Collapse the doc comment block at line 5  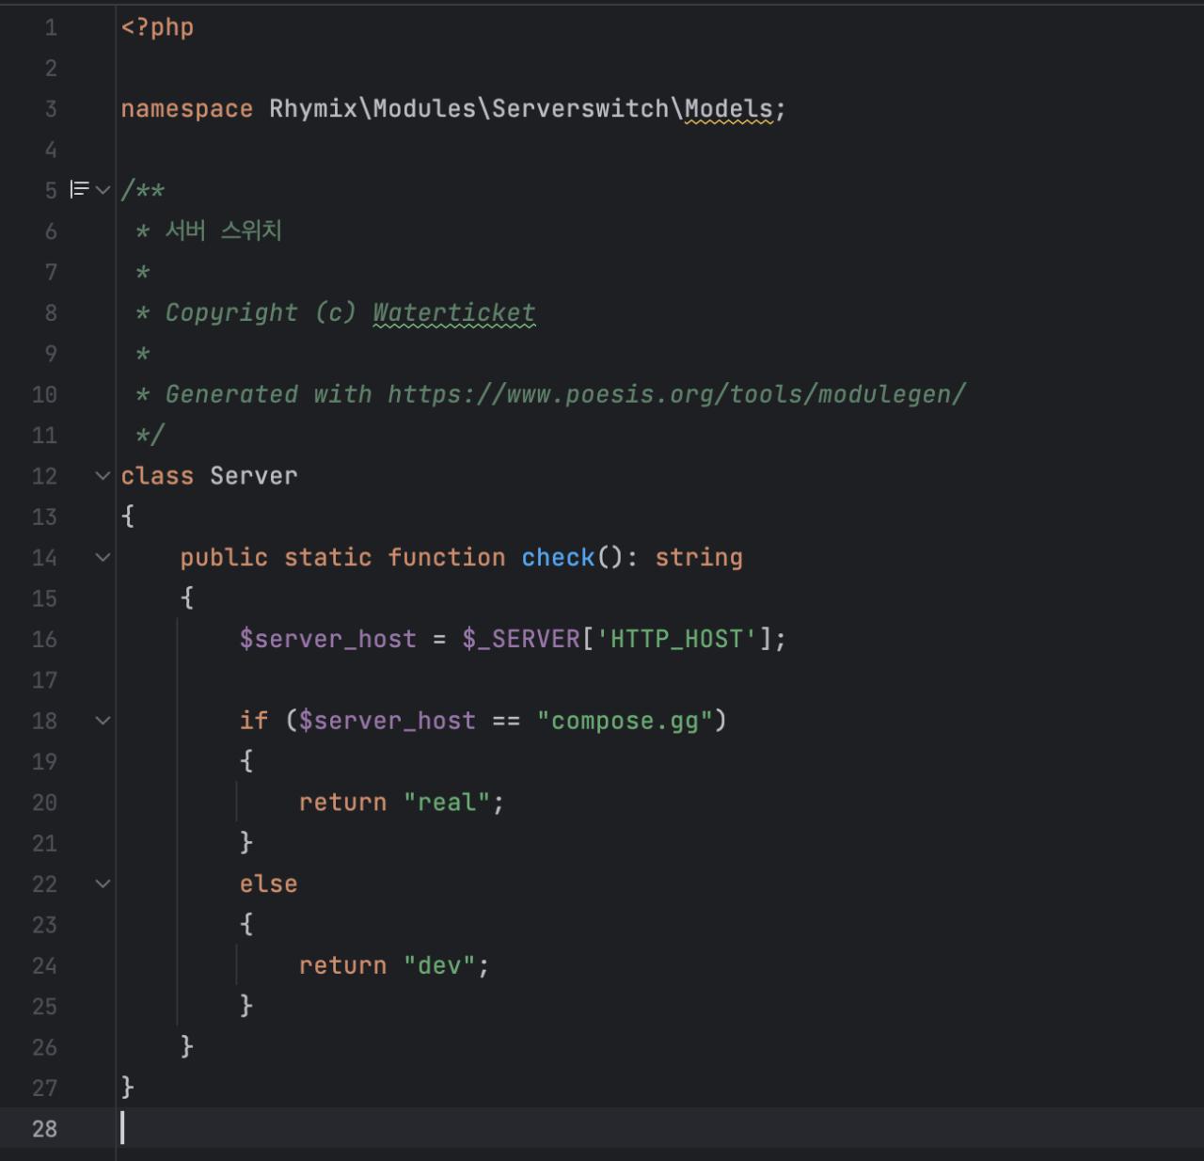103,190
